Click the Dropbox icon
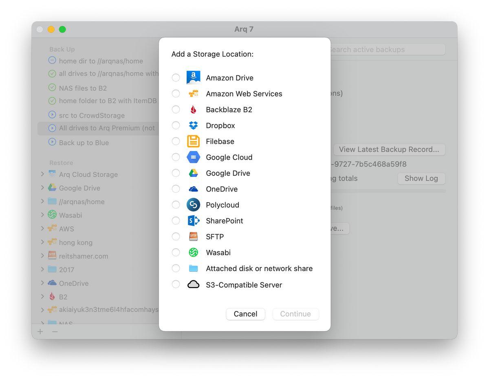The height and width of the screenshot is (381, 489). pos(193,125)
